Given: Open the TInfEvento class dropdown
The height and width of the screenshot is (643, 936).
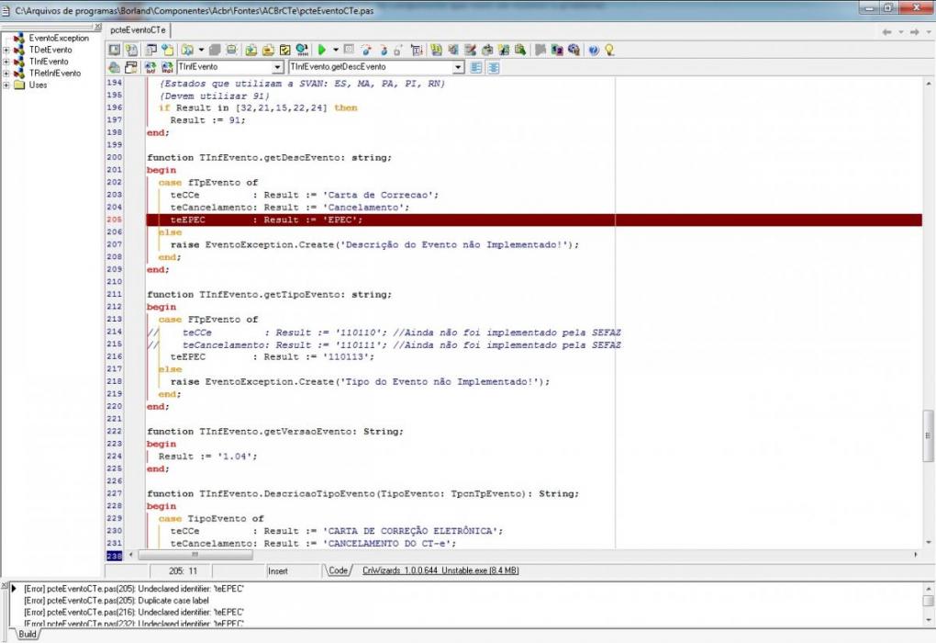Looking at the screenshot, I should (x=277, y=68).
